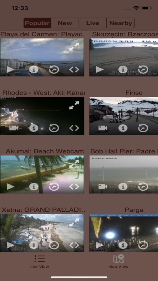Image resolution: width=158 pixels, height=281 pixels.
Task: Open the Bob Hall Pier live video camera
Action: (103, 187)
